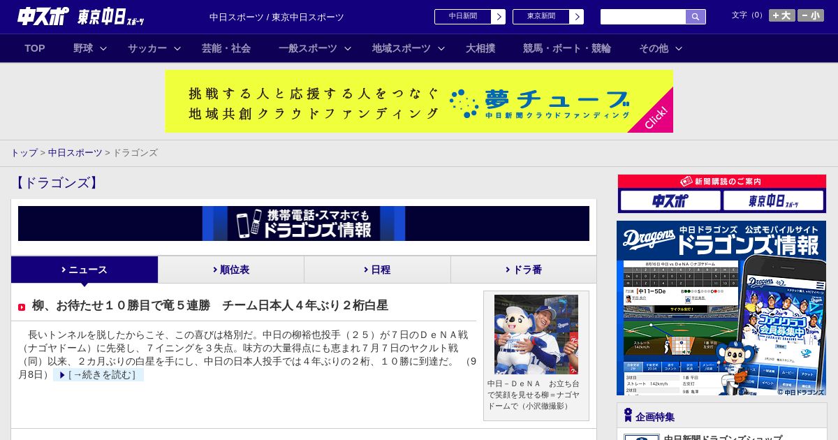This screenshot has height=440, width=838.
Task: Switch to the 日程 tab
Action: pos(377,270)
